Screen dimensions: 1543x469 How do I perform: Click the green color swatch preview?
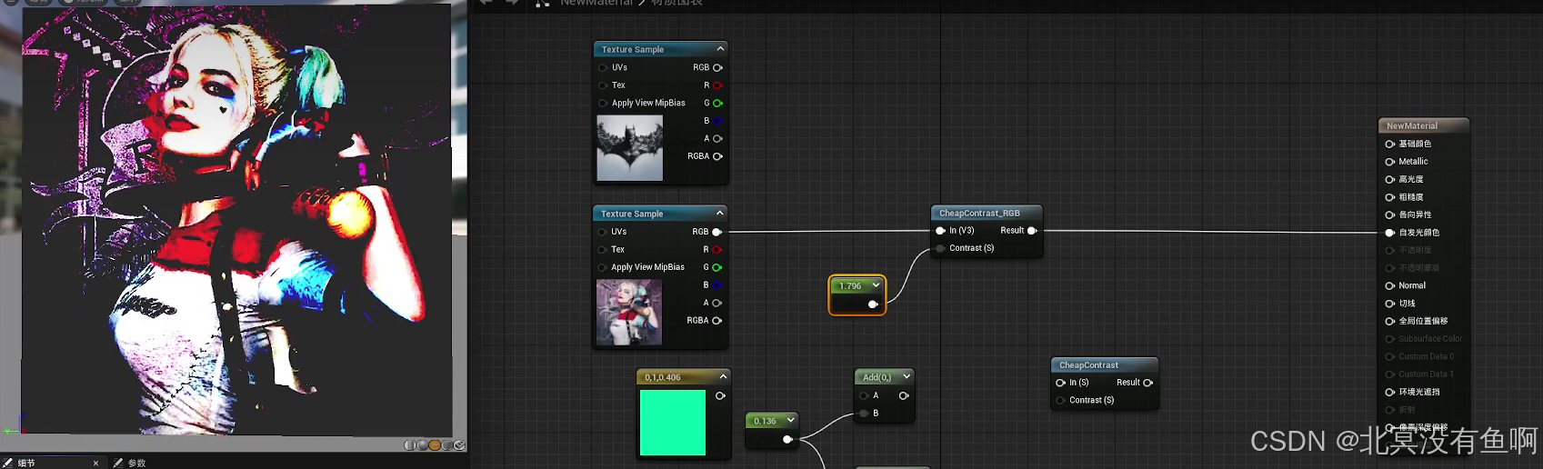[x=673, y=423]
